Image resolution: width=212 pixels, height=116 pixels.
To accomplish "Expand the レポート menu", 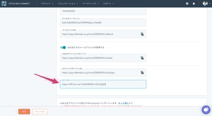I will click(109, 4).
